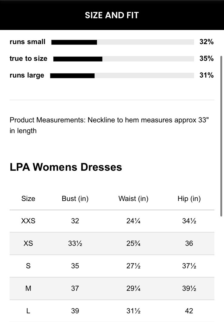Viewport: 224px width, 322px height.
Task: Select the M size row label
Action: 28,288
